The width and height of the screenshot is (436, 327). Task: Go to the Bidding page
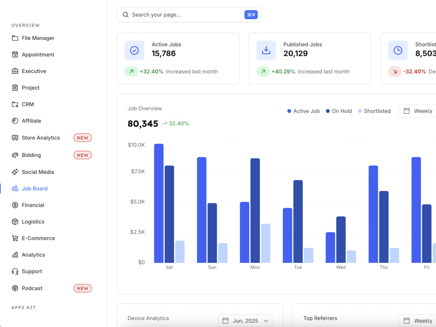click(x=31, y=155)
